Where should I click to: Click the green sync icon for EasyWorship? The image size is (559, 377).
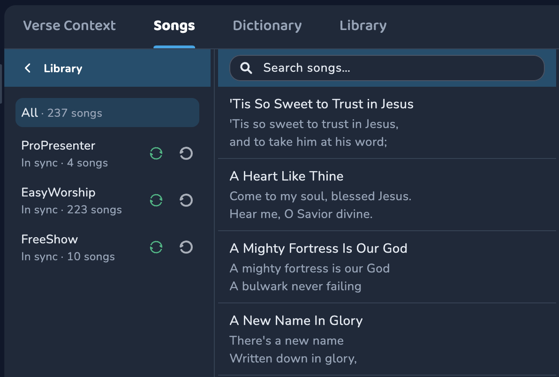point(156,200)
